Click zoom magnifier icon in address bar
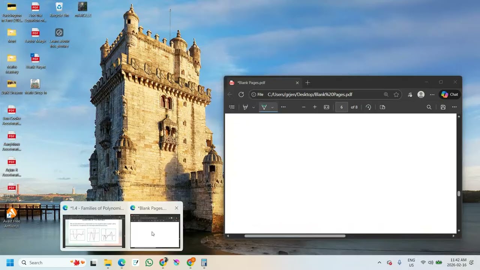480x270 pixels. coord(386,94)
